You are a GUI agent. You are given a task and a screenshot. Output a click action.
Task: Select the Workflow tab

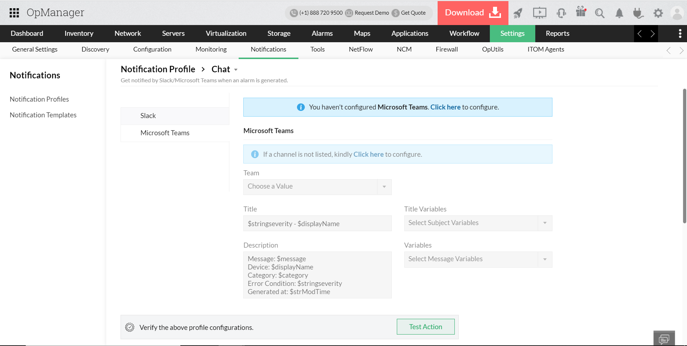pyautogui.click(x=464, y=34)
